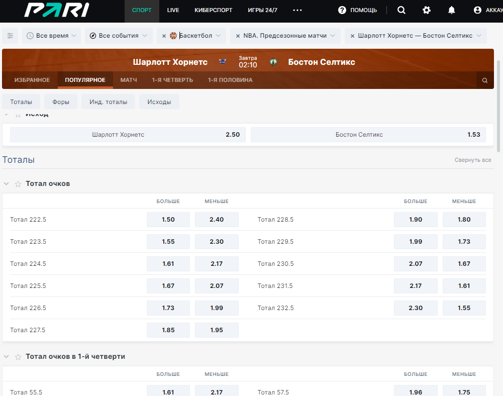Click the Charlotte Hornets team logo
The width and height of the screenshot is (503, 396).
pos(223,62)
